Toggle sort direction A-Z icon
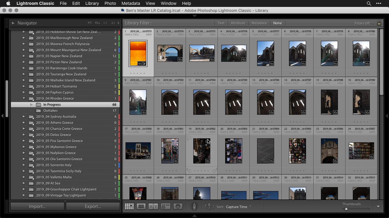Viewport: 389px width, 218px height. click(x=209, y=206)
